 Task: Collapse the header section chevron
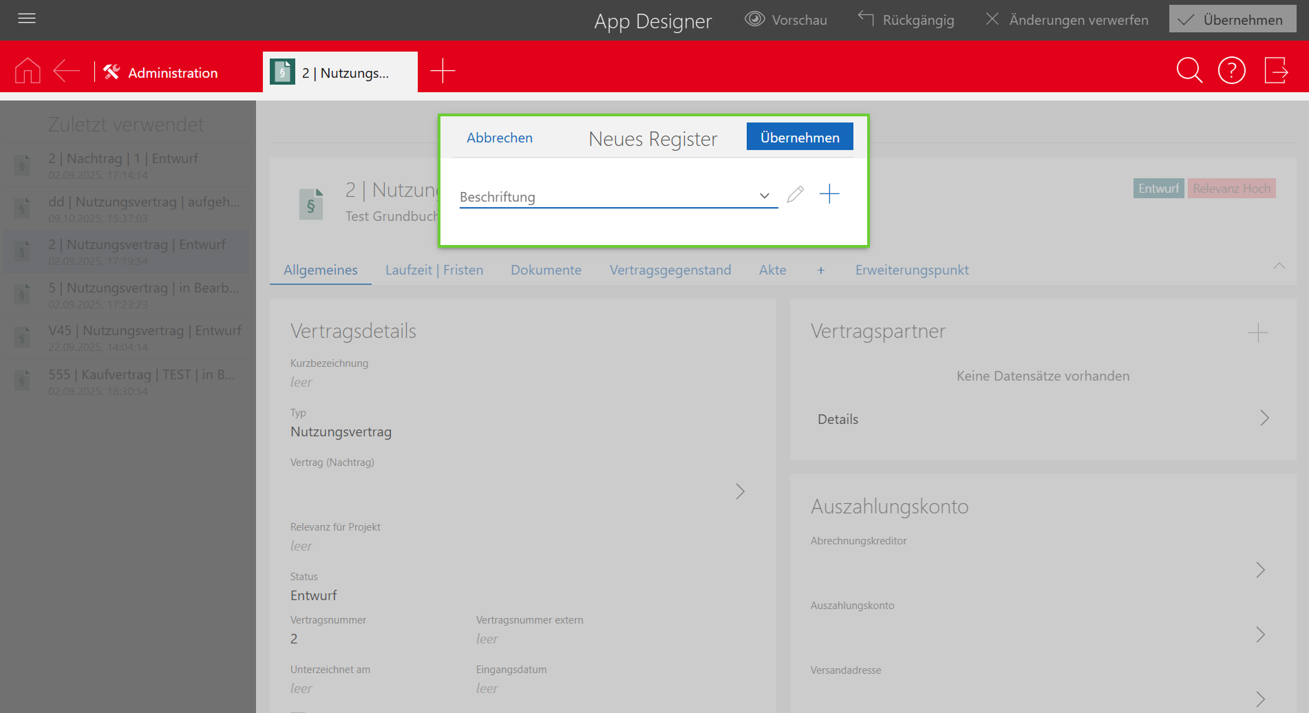(x=1279, y=266)
